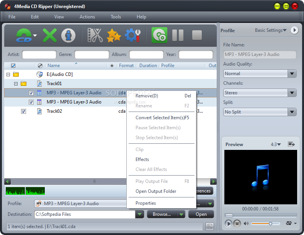Viewport: 304px width, 235px height.
Task: Click the E:[Audio CD] disc icon
Action: 39,74
